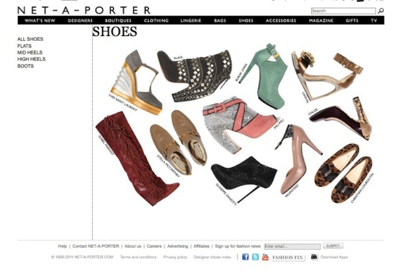Open the Boutiques menu

118,20
